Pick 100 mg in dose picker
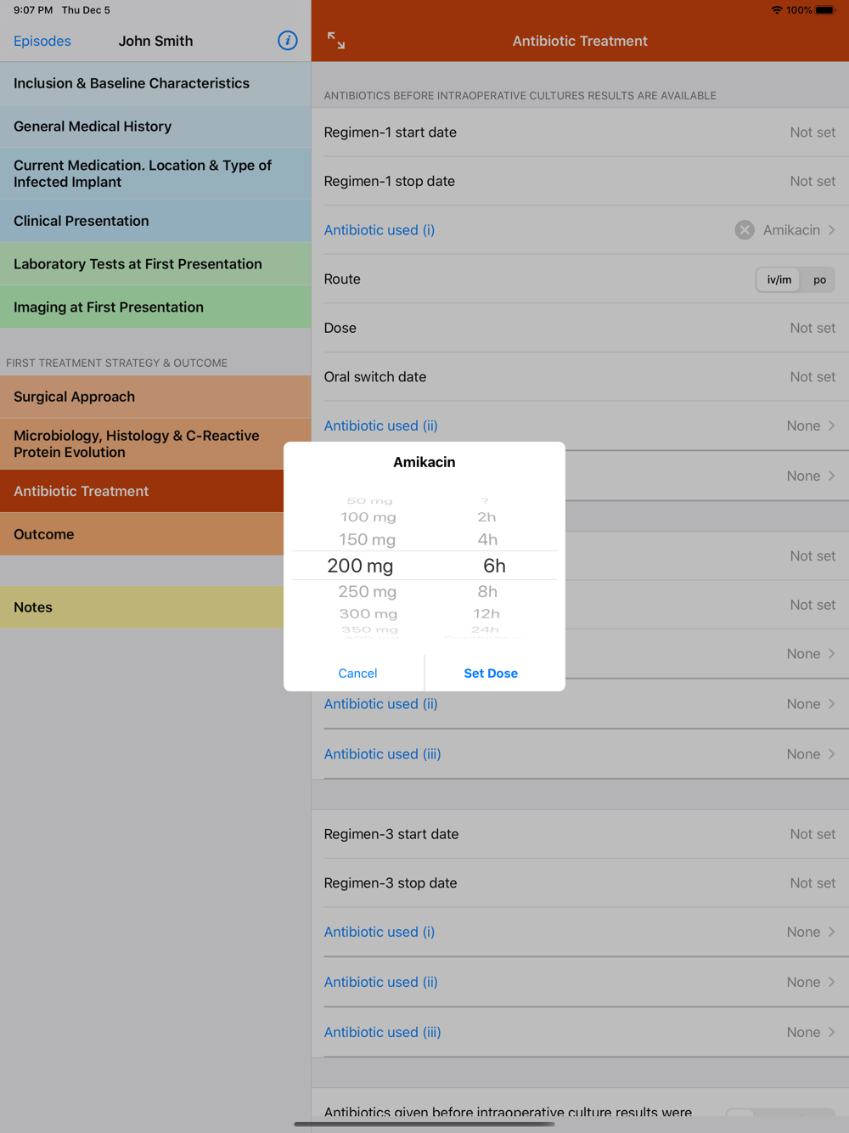Image resolution: width=849 pixels, height=1133 pixels. click(368, 517)
